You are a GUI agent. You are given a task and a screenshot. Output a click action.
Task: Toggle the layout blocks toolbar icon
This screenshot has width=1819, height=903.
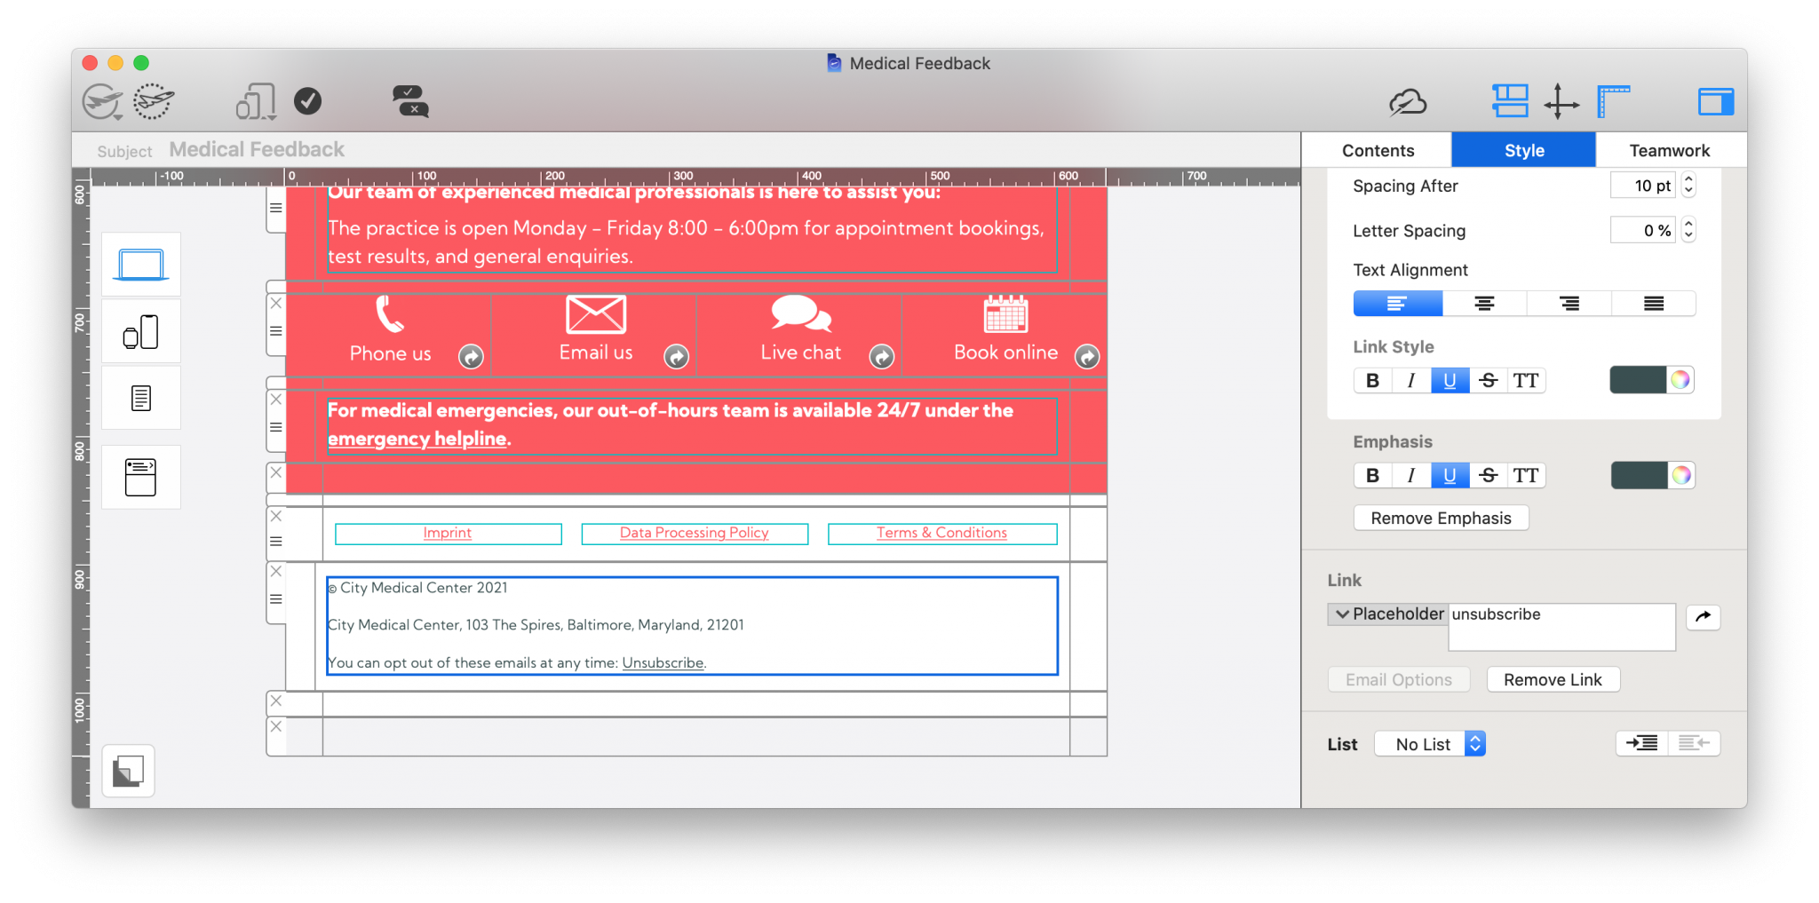(x=1510, y=101)
